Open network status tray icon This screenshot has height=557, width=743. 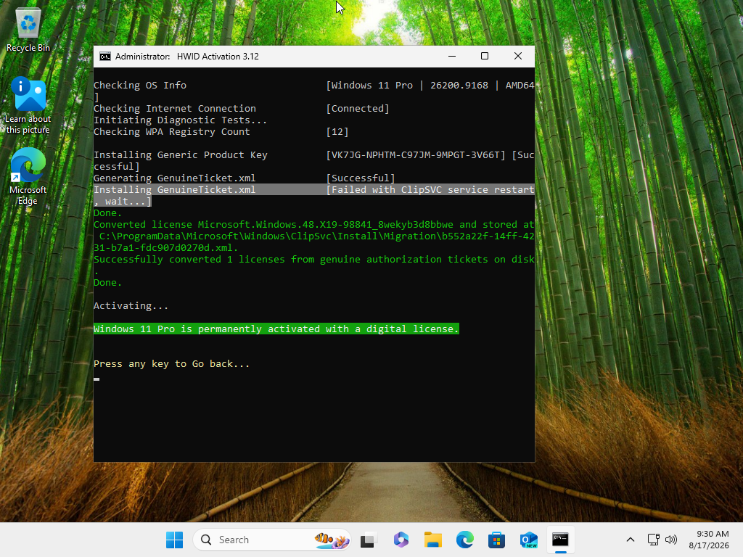654,540
